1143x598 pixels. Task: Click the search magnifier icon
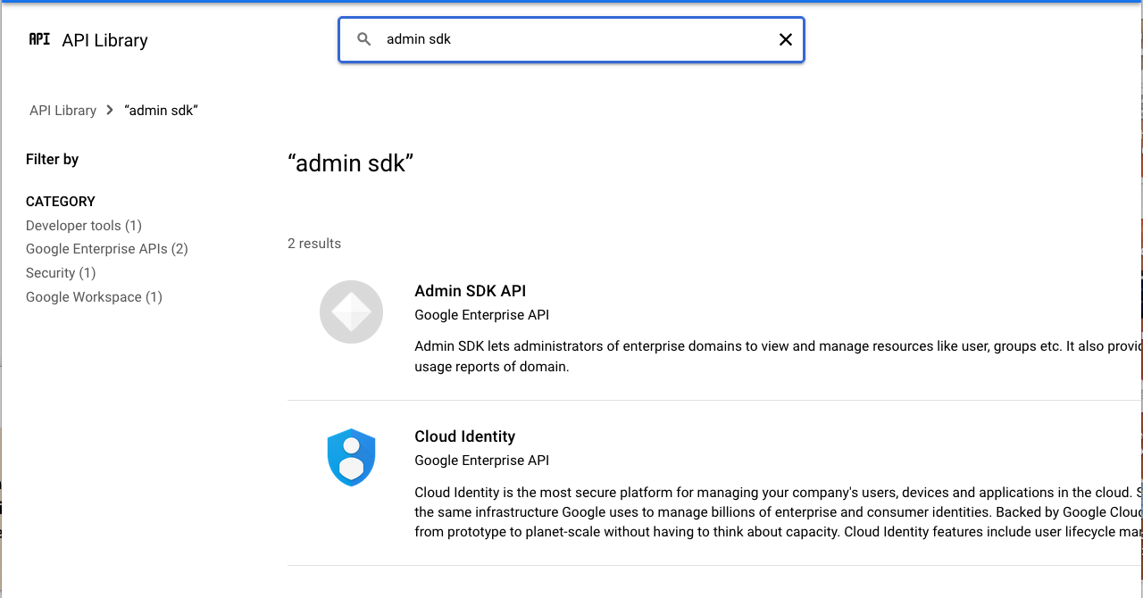pos(364,39)
